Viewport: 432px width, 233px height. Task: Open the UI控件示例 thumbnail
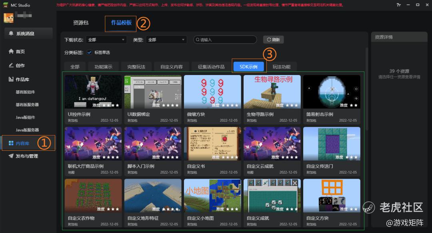pyautogui.click(x=93, y=92)
